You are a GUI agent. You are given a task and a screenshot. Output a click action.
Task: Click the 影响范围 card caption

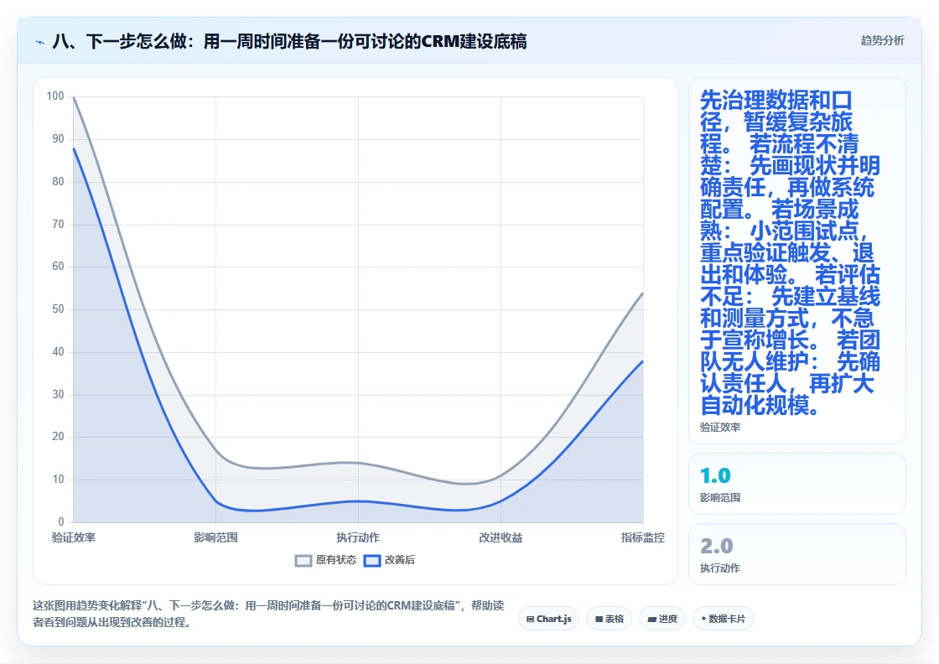pyautogui.click(x=720, y=497)
